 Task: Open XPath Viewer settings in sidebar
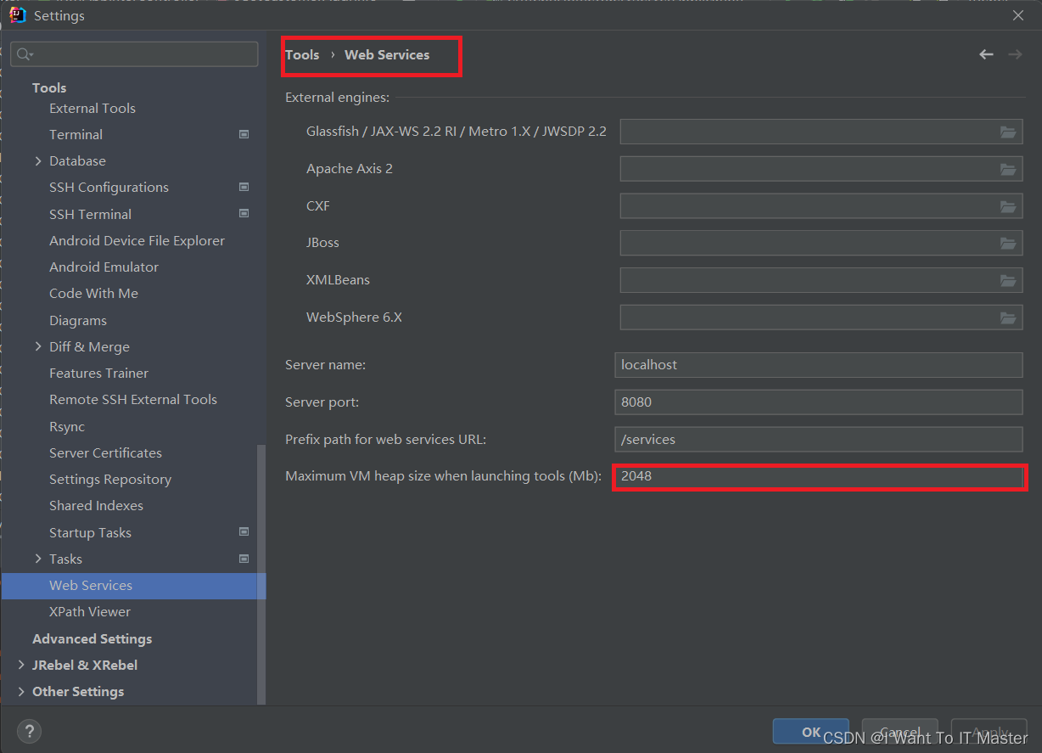click(x=90, y=611)
